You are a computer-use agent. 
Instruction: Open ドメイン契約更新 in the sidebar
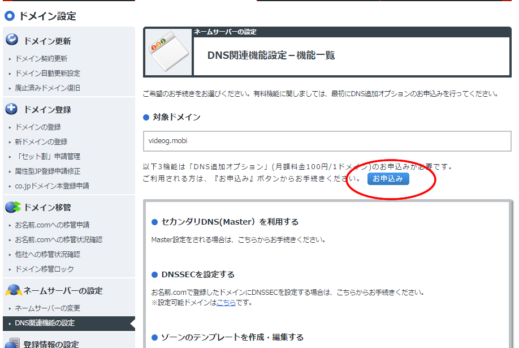[41, 59]
